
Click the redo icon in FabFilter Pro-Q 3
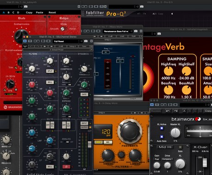pos(144,14)
